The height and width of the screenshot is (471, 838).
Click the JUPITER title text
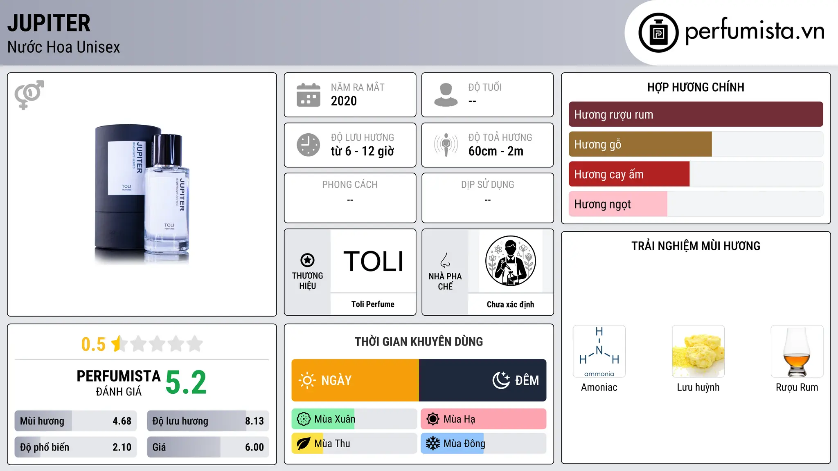coord(49,23)
